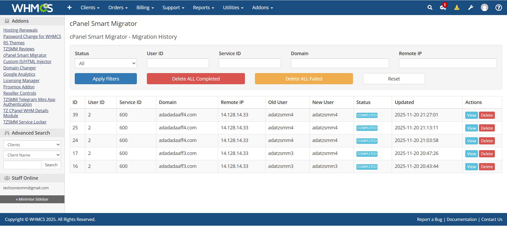The width and height of the screenshot is (507, 227).
Task: Delete migration ID 24
Action: pyautogui.click(x=487, y=141)
